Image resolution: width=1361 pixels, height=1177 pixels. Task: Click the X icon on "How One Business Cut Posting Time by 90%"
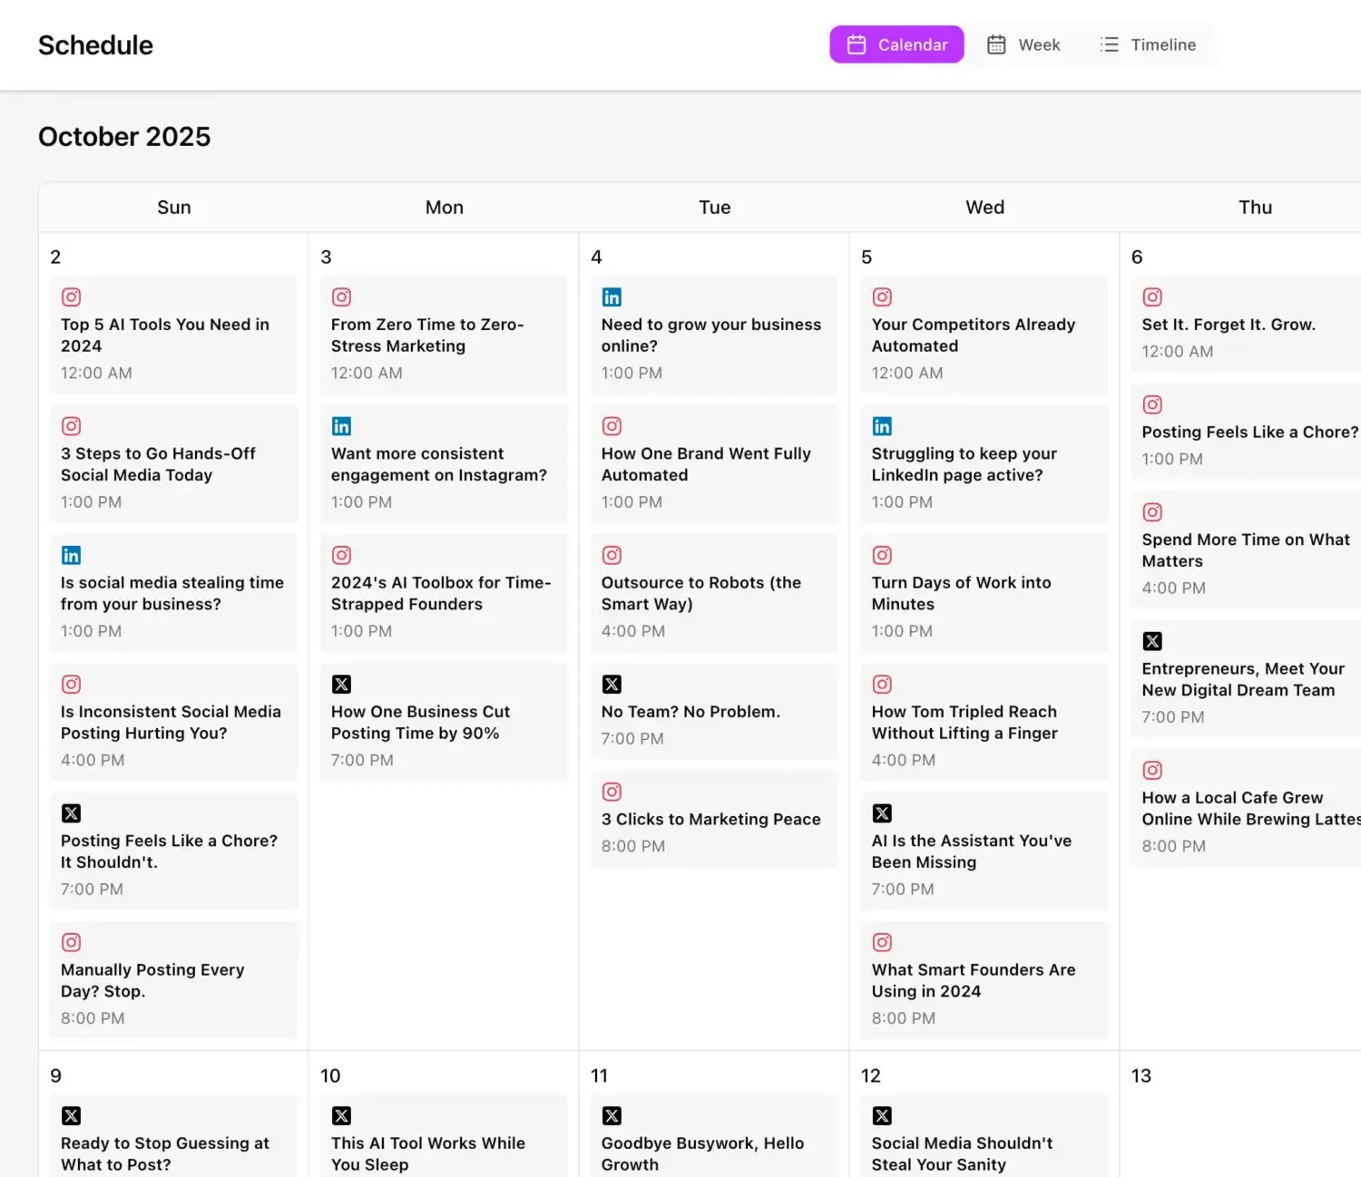341,684
